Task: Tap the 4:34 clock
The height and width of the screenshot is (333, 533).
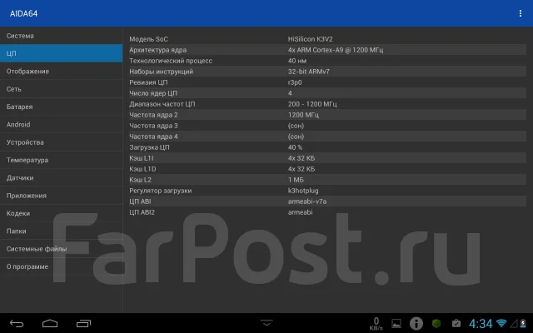Action: [x=481, y=324]
